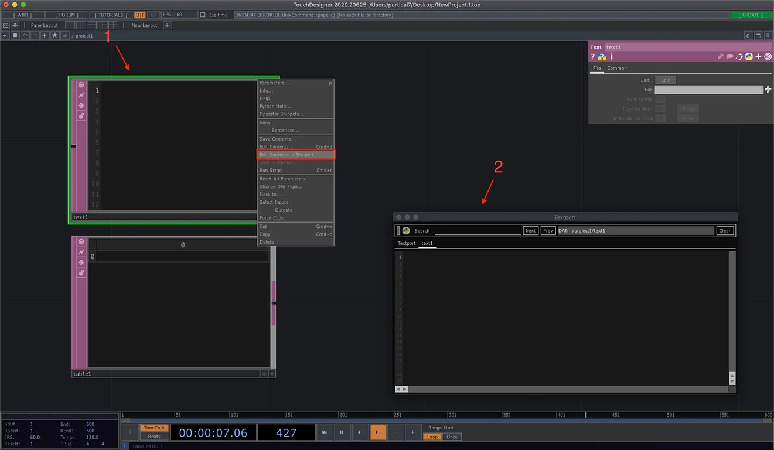Go forward with right arrow in path bar

pos(35,36)
